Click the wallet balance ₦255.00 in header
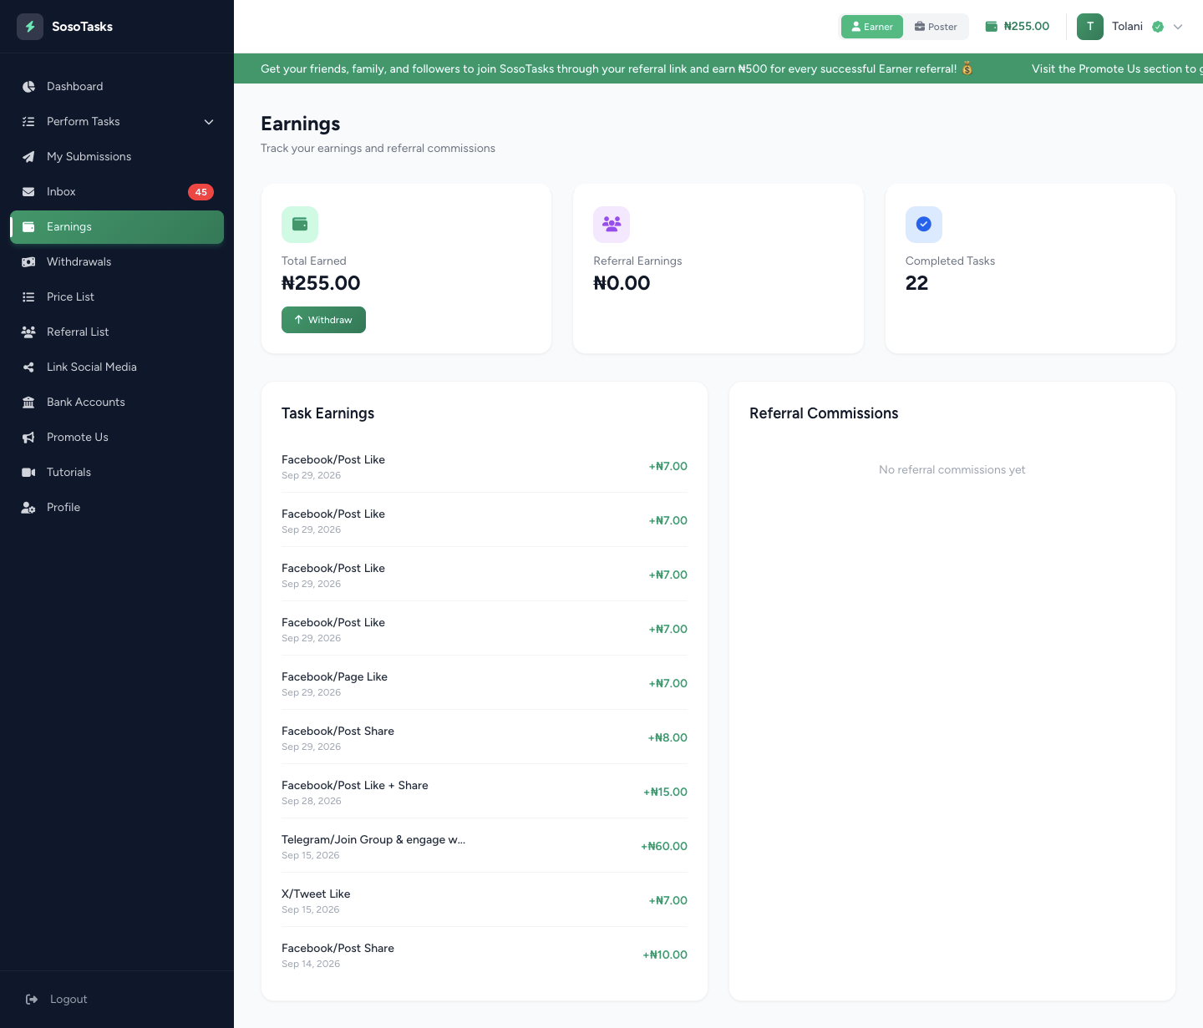Image resolution: width=1203 pixels, height=1028 pixels. pyautogui.click(x=1018, y=27)
